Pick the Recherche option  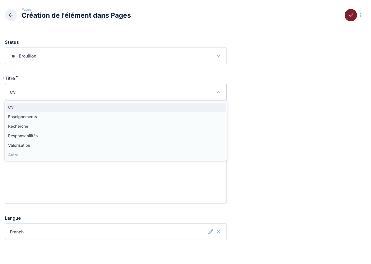point(18,126)
